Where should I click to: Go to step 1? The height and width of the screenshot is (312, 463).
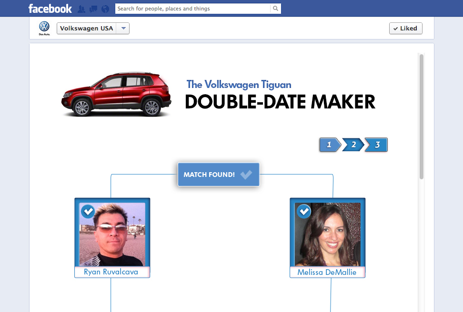tap(330, 145)
